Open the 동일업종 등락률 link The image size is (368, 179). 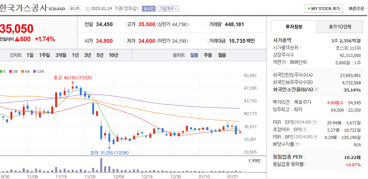(289, 164)
